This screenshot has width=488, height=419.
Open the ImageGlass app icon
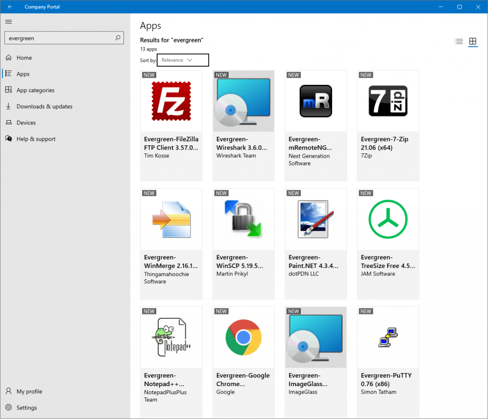[x=315, y=338]
